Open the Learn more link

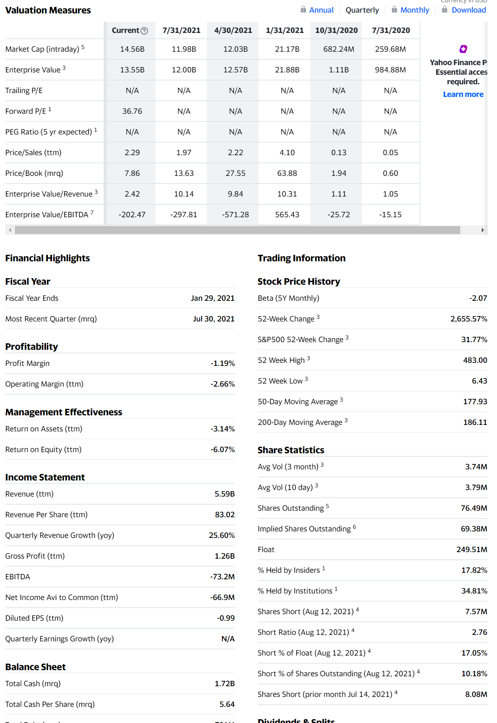[463, 94]
